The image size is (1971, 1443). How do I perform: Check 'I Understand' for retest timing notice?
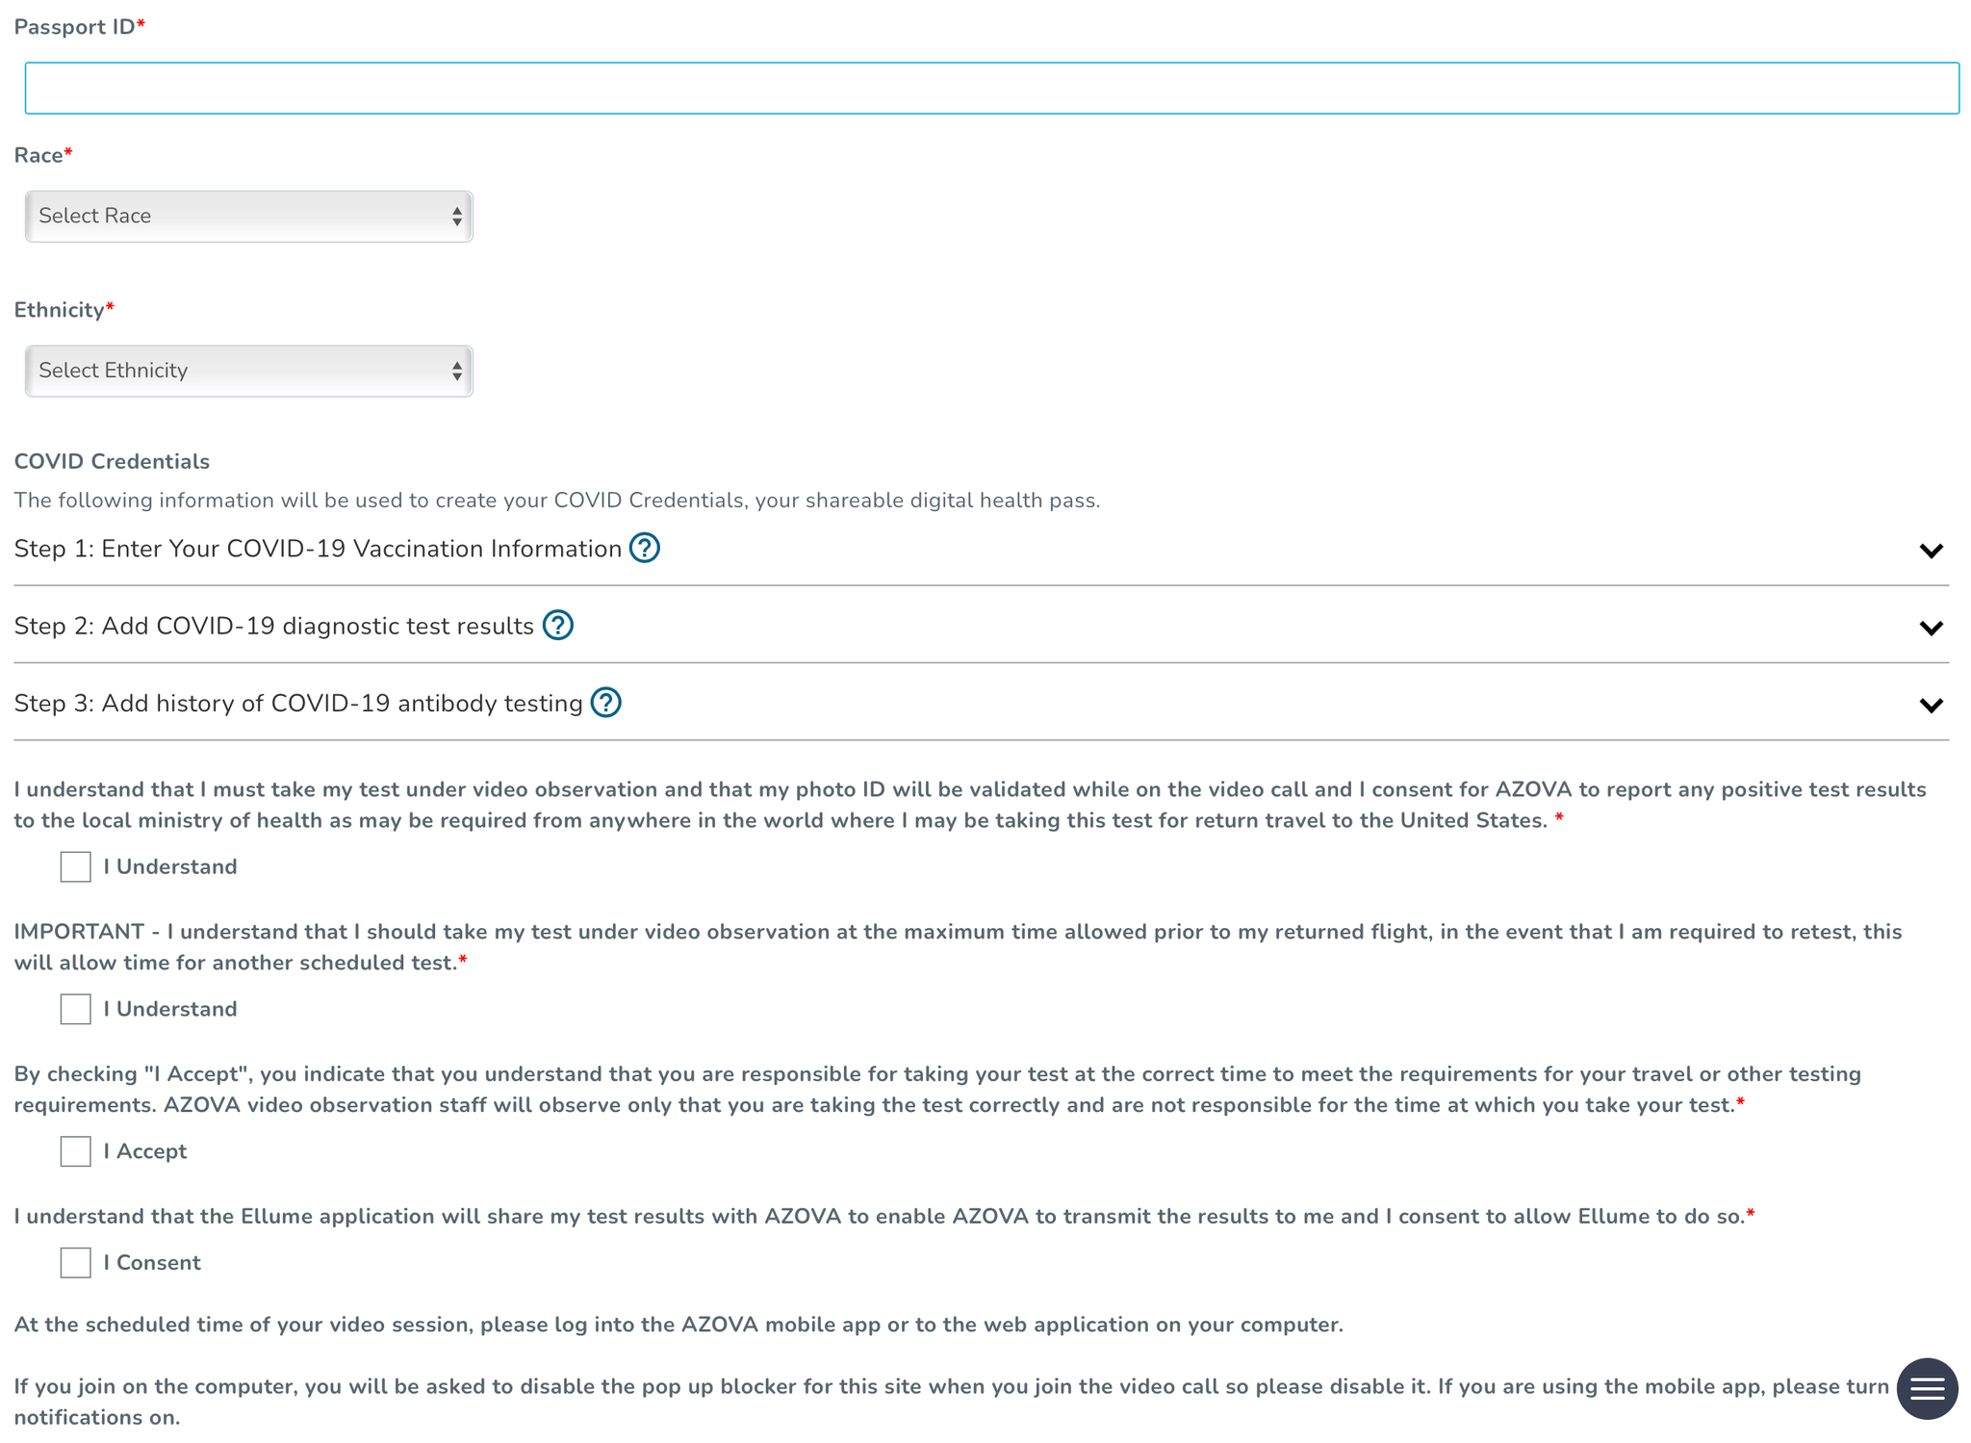[x=74, y=1009]
